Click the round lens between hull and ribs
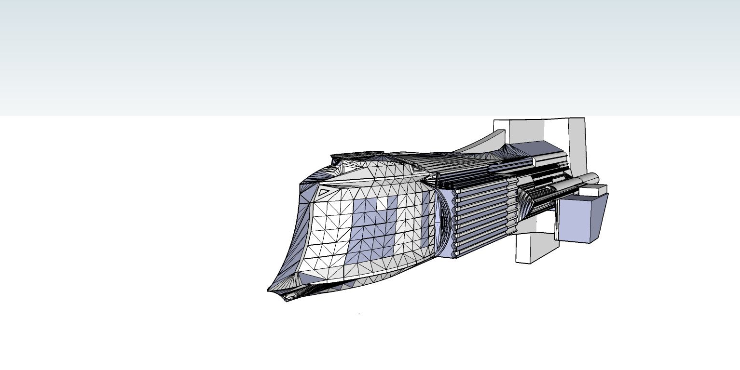This screenshot has height=370, width=740. (x=438, y=222)
